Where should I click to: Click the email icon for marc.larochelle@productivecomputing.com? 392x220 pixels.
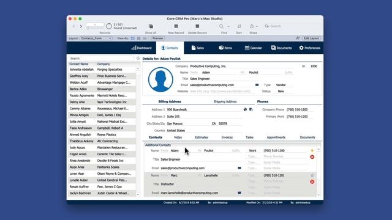[x=239, y=193]
